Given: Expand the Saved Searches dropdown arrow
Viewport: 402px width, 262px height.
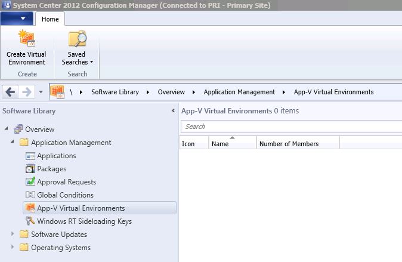Looking at the screenshot, I should [91, 62].
